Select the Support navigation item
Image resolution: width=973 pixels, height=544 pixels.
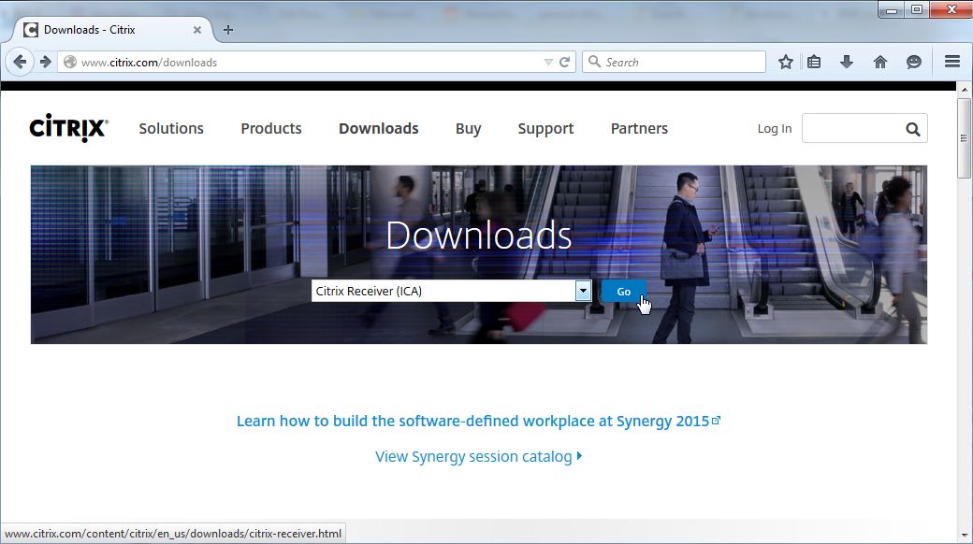click(545, 129)
